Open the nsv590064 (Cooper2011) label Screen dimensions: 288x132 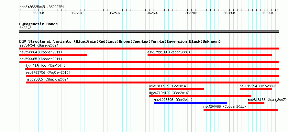point(41,52)
